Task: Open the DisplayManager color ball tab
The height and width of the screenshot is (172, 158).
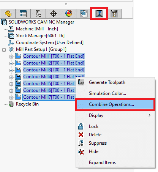Action: tap(69, 14)
